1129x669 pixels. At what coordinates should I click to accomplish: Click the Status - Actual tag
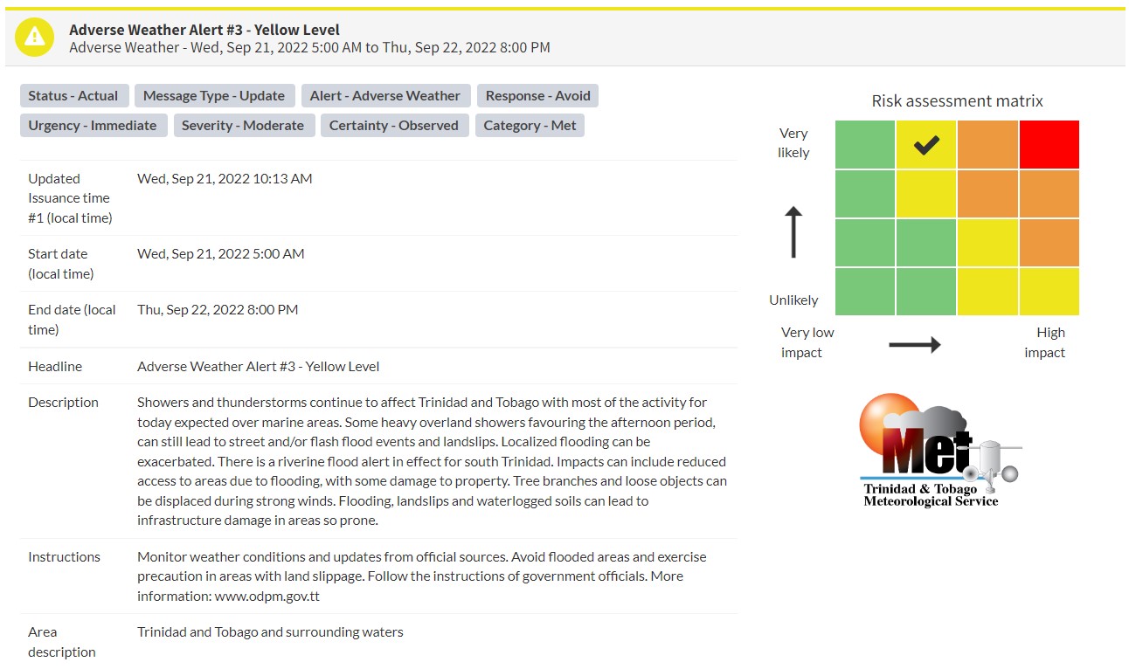tap(73, 96)
